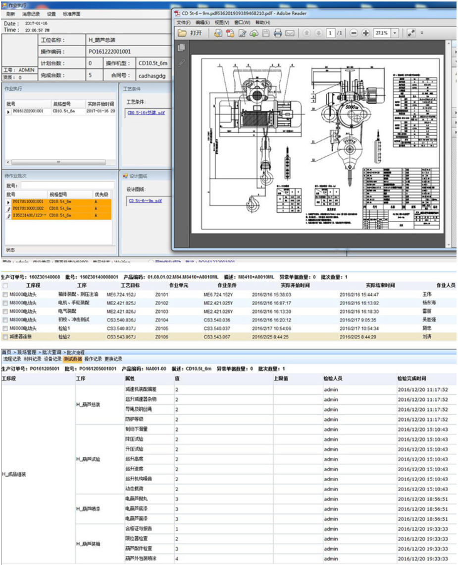
Task: Expand the toolbar overflow arrow in Reader
Action: click(422, 33)
